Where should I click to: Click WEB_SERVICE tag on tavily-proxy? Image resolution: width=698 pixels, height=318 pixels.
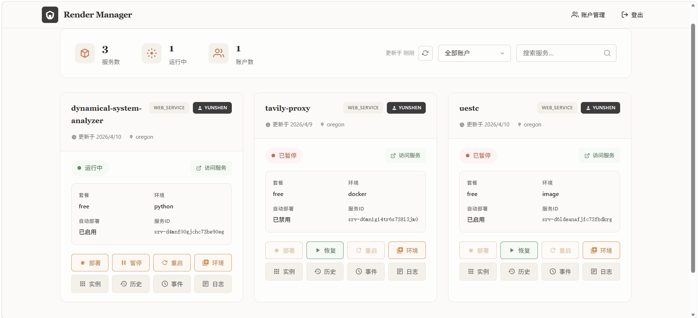pyautogui.click(x=363, y=108)
